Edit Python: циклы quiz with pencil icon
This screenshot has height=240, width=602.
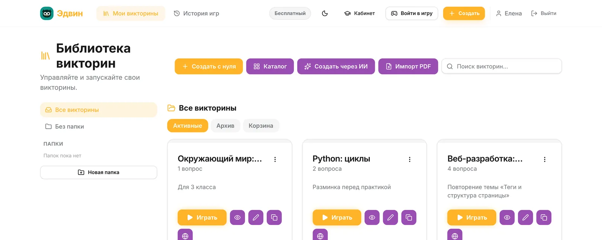coord(391,217)
